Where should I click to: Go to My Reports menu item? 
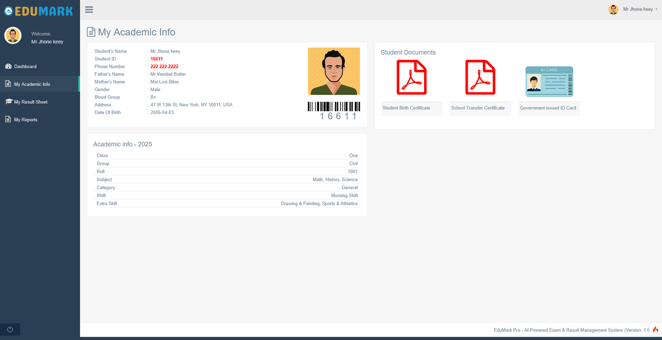click(40, 120)
